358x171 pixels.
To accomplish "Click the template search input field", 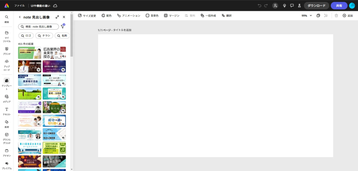I will pyautogui.click(x=39, y=27).
